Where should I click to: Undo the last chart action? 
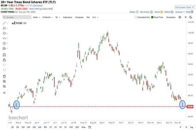point(4,65)
